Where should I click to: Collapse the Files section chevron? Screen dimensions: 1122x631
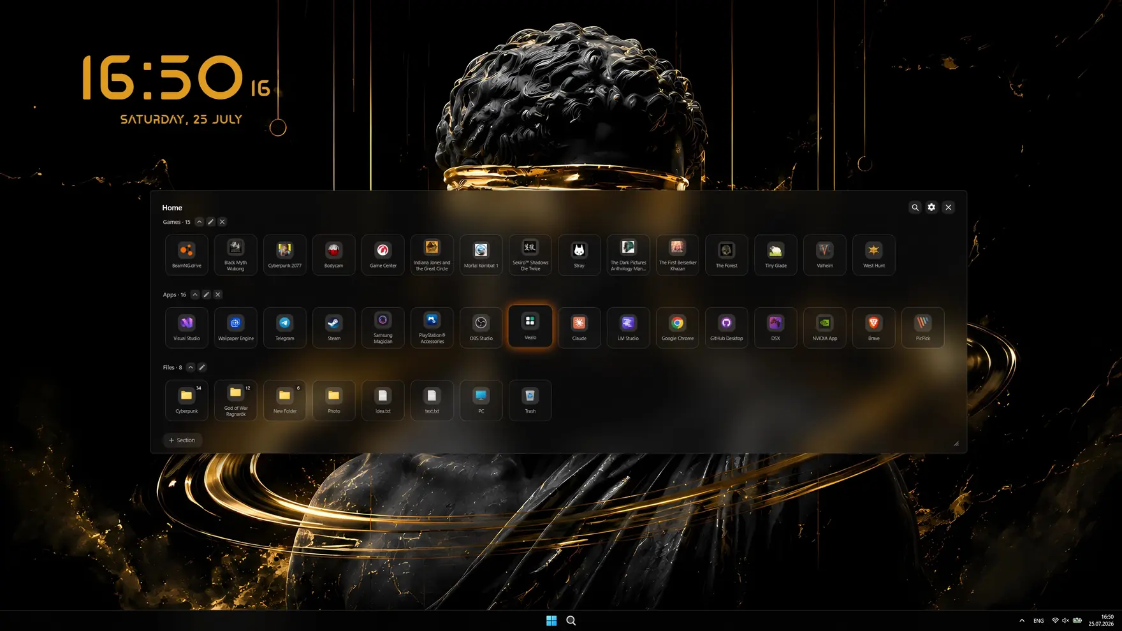[191, 367]
